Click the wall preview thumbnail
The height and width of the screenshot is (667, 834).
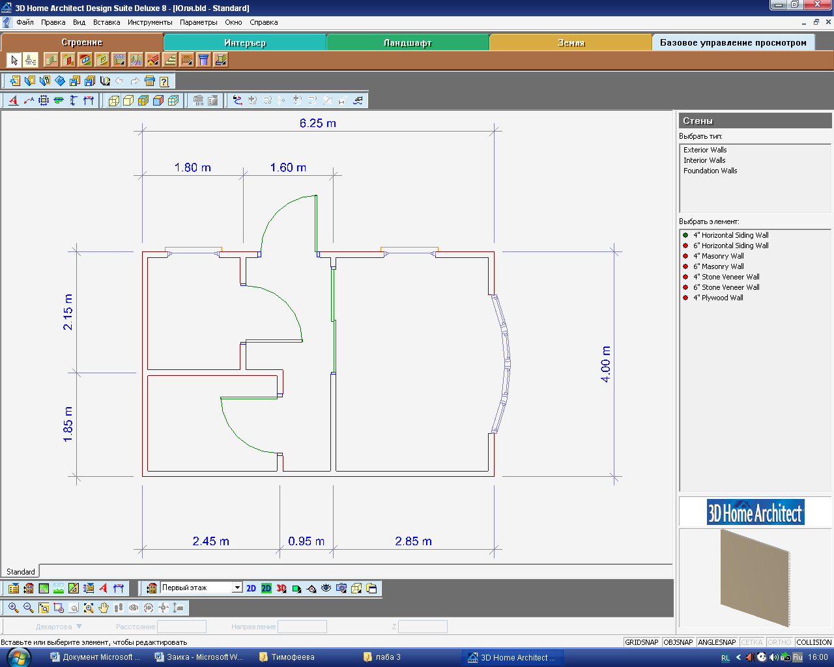(x=755, y=577)
